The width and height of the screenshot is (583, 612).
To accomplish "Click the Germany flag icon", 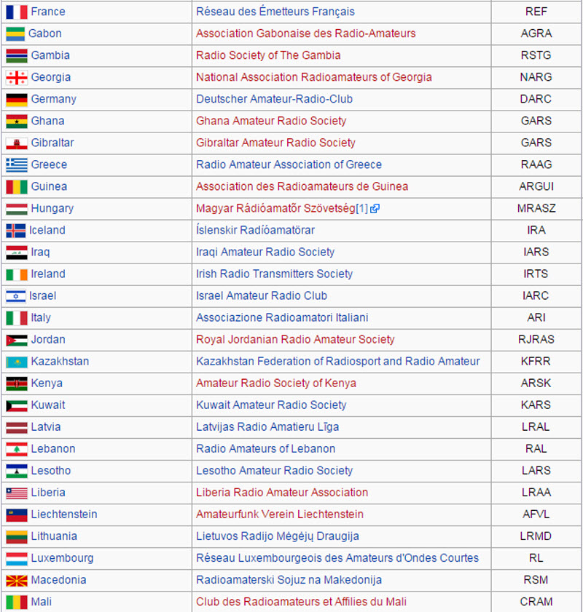I will 17,100.
